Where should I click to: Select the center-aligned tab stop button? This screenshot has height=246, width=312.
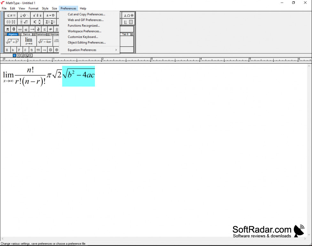pyautogui.click(x=19, y=56)
